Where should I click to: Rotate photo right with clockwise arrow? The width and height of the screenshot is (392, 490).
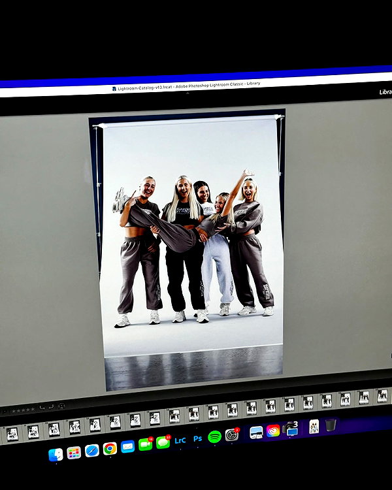[52, 406]
